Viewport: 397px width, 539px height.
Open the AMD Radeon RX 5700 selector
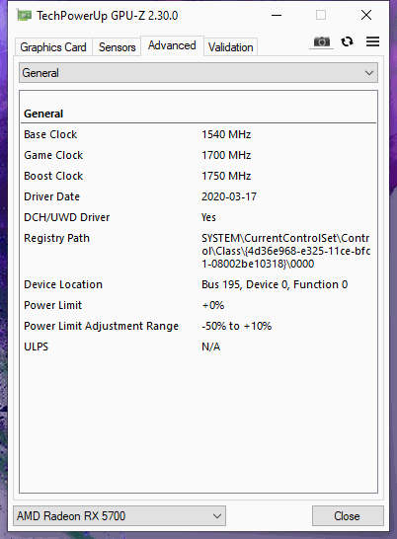(x=119, y=515)
